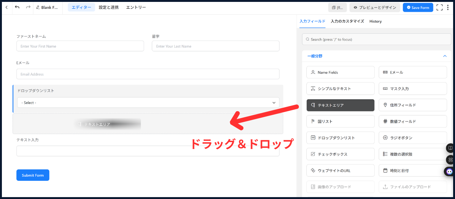Image resolution: width=455 pixels, height=199 pixels.
Task: Collapse the 一般分野 section
Action: click(444, 56)
